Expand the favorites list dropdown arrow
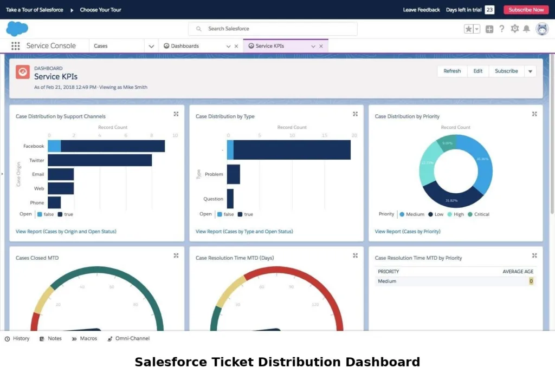The width and height of the screenshot is (555, 374). [477, 29]
